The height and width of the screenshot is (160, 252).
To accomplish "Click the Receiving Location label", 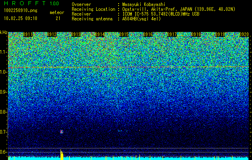I will point(93,9).
